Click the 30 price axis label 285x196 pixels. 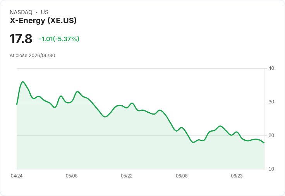[x=271, y=102]
